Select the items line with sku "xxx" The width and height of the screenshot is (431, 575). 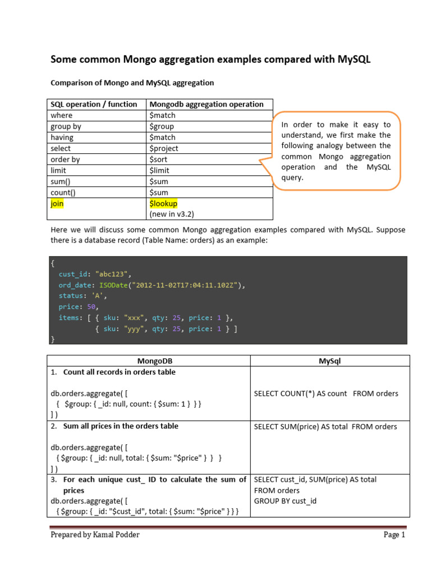point(145,318)
